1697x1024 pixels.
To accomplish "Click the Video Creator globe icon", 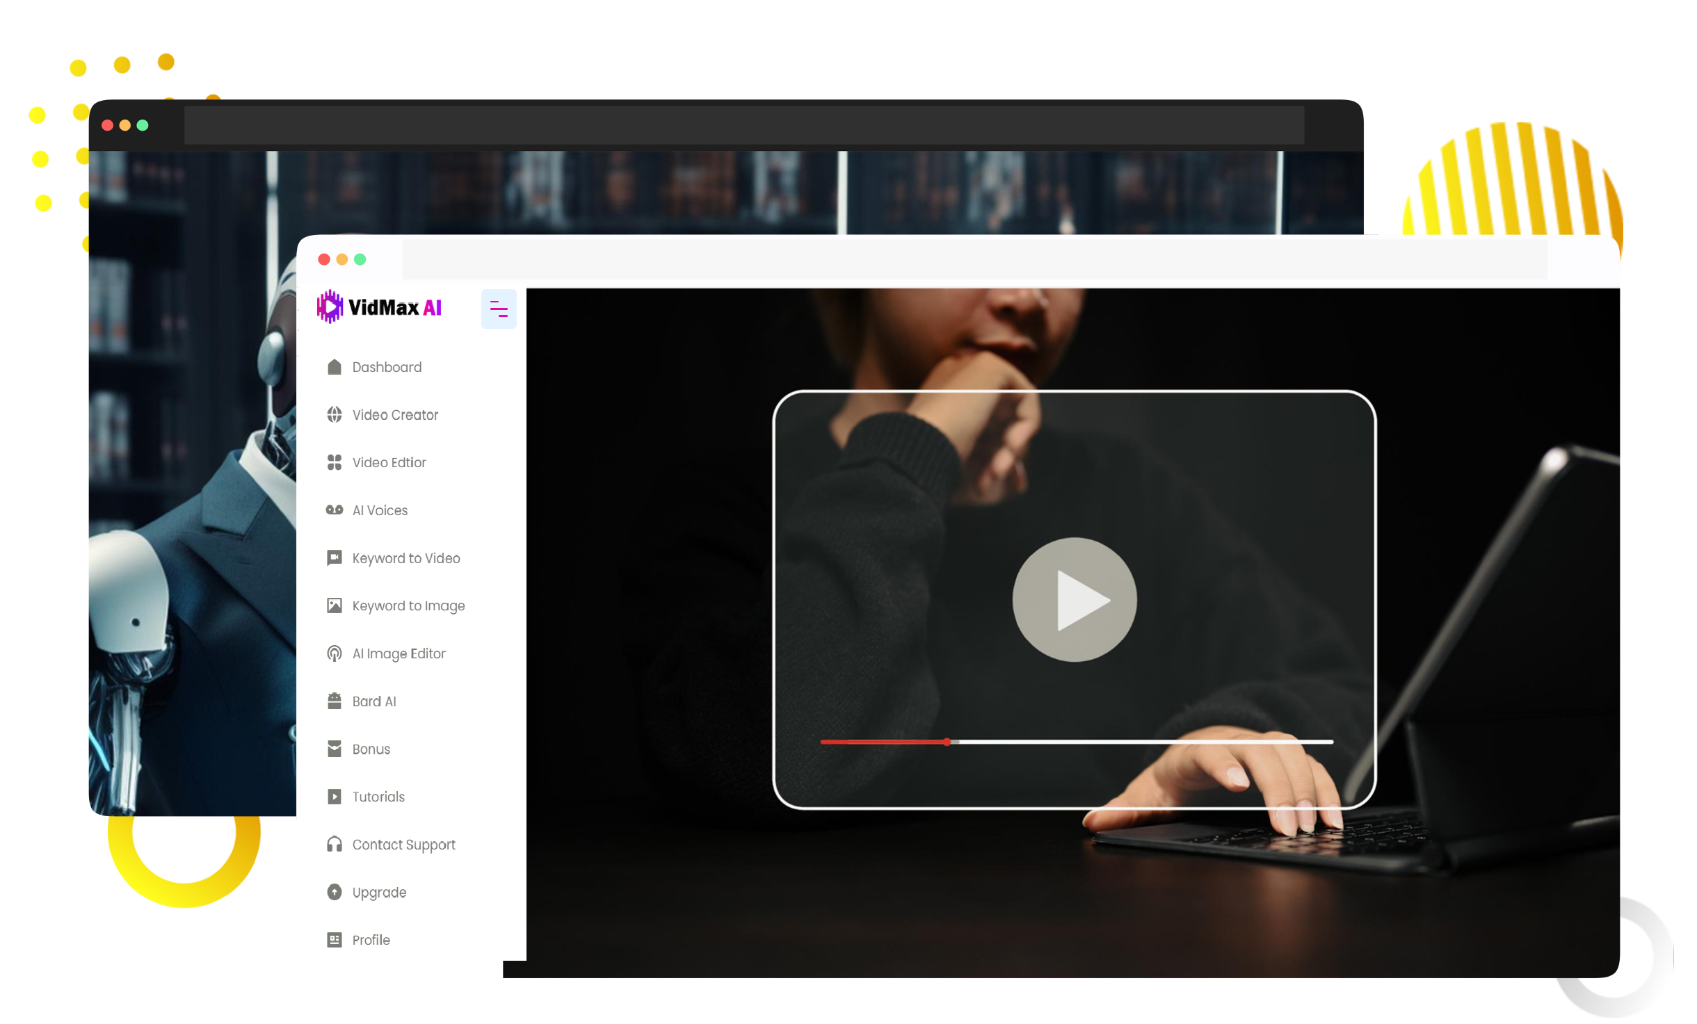I will pos(334,415).
